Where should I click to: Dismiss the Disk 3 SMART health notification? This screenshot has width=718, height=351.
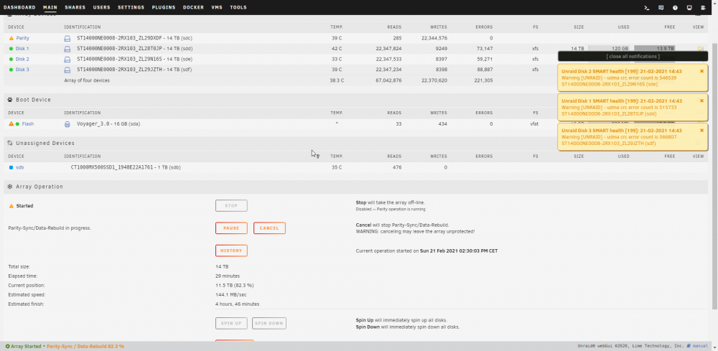(701, 131)
